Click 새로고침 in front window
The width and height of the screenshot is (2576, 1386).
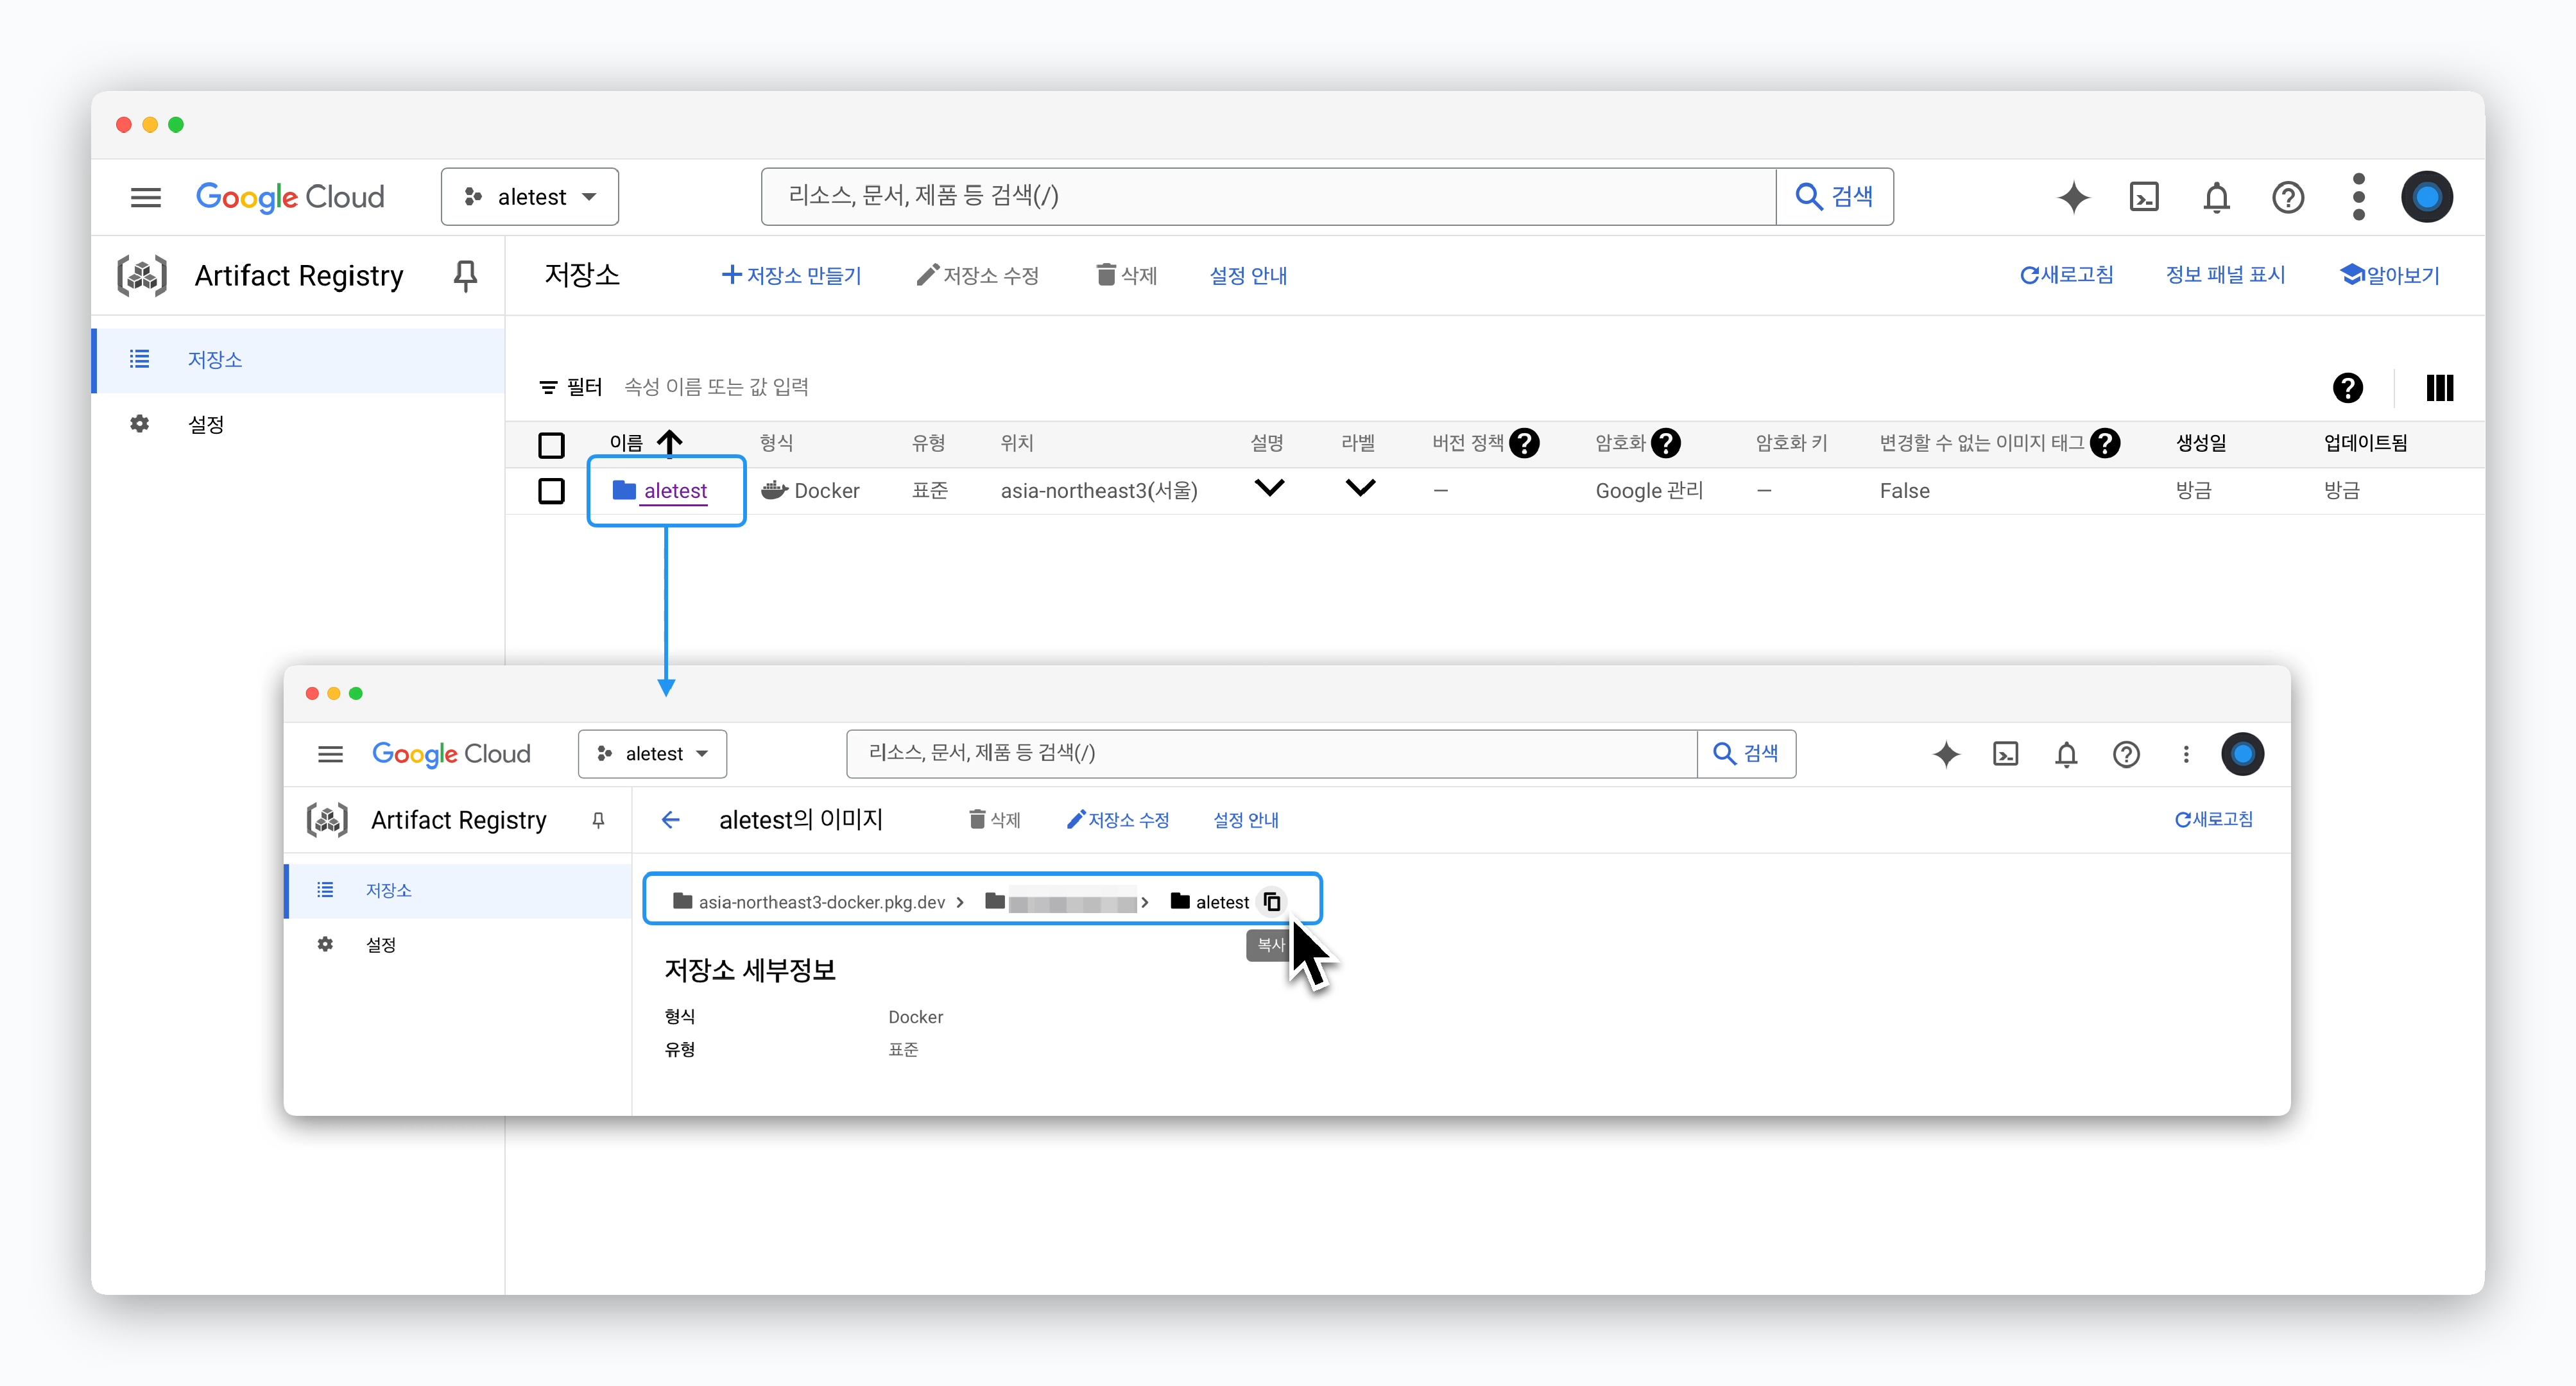pyautogui.click(x=2213, y=820)
